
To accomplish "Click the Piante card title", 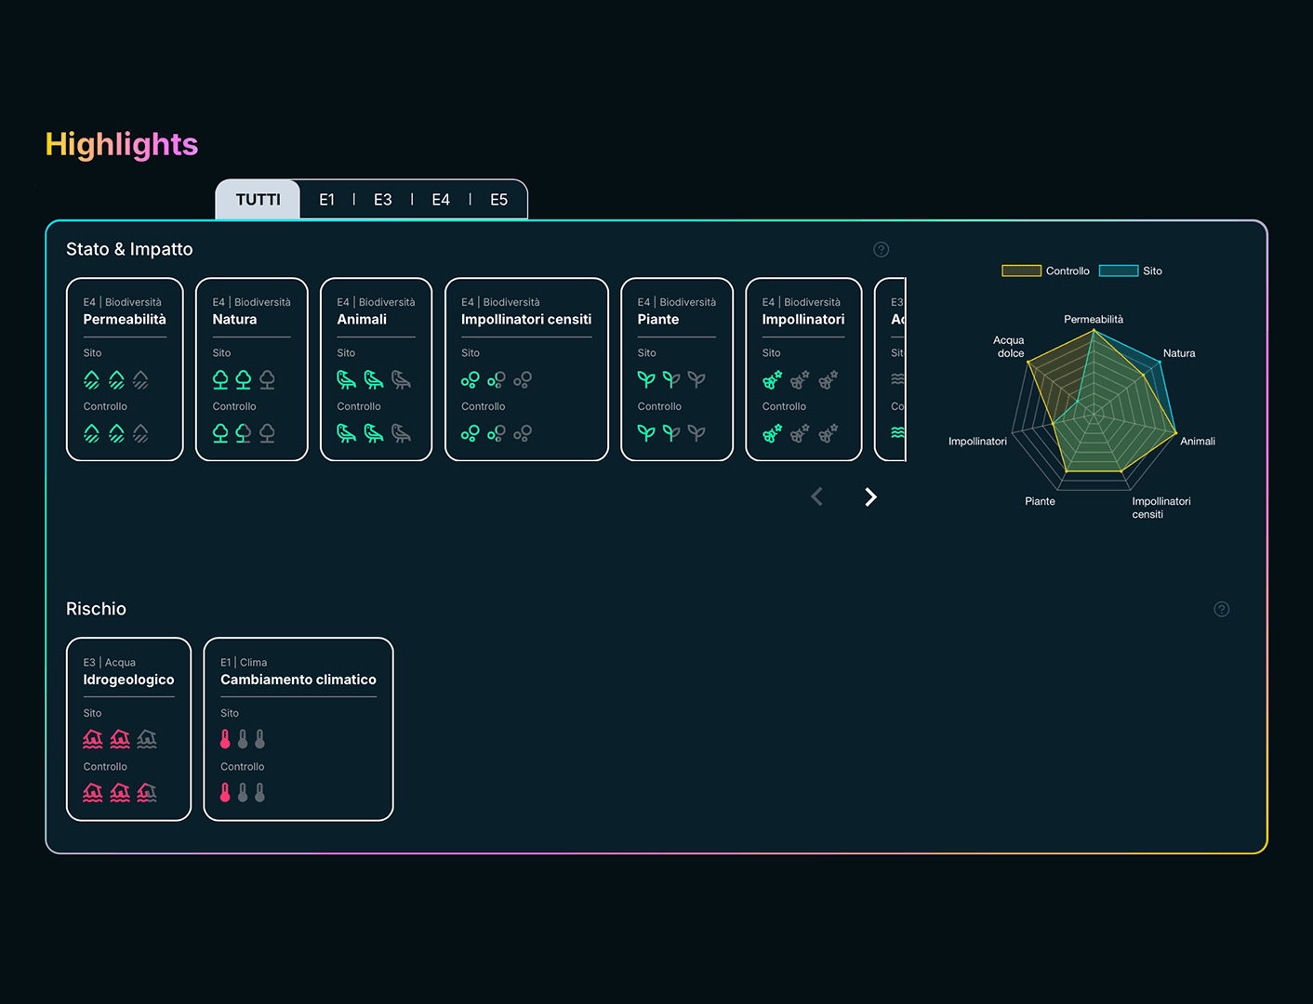I will pos(658,319).
